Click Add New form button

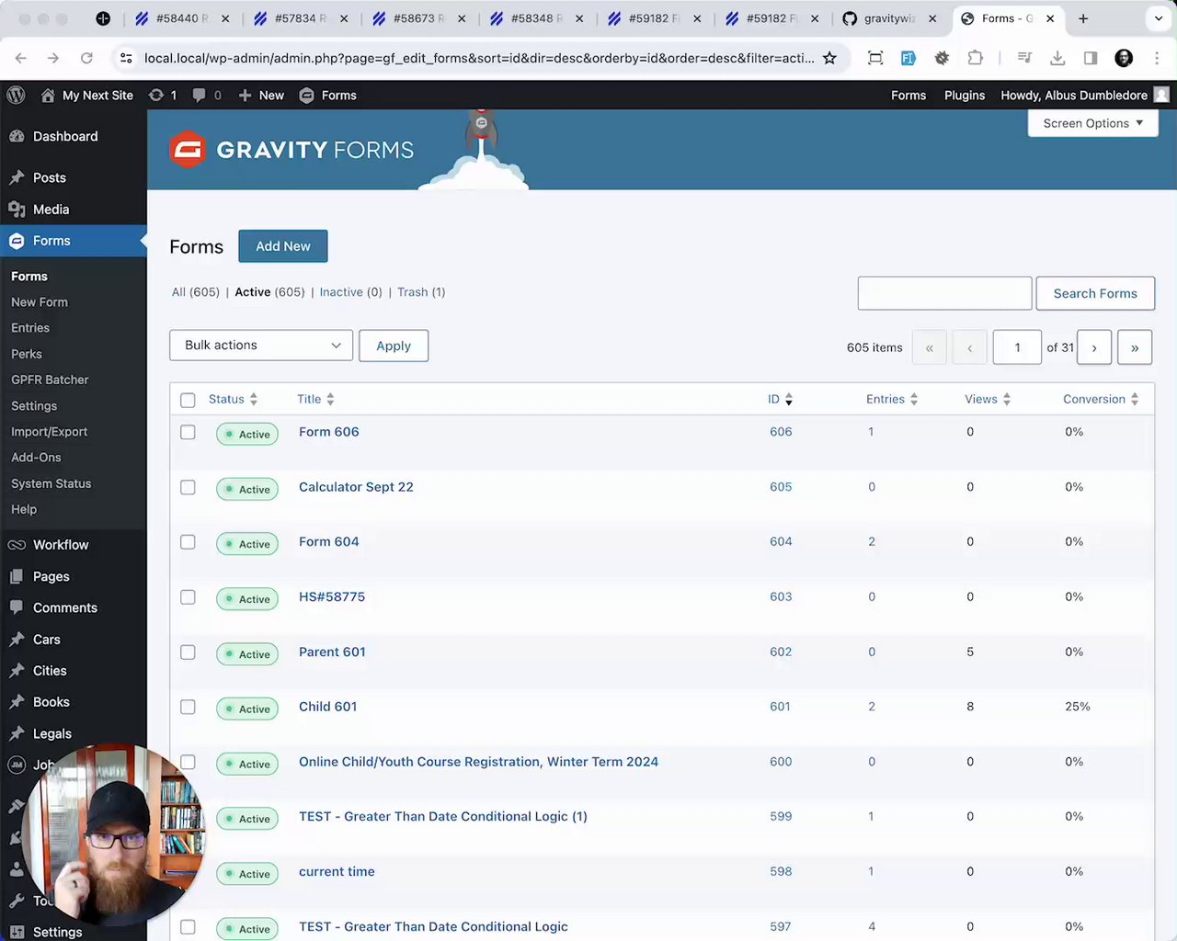click(283, 246)
